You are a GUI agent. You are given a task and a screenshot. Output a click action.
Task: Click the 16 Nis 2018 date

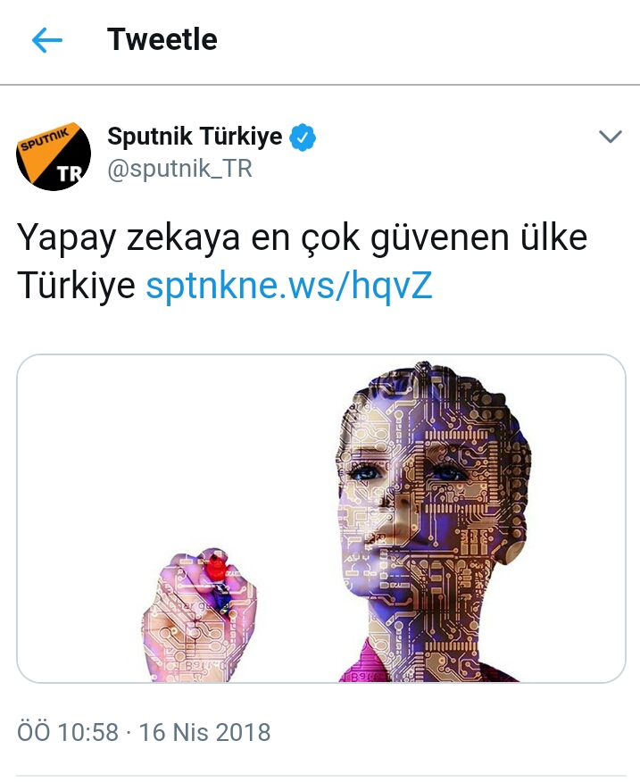click(204, 732)
